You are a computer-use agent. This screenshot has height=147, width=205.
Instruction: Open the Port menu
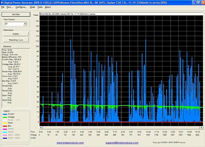click(10, 7)
